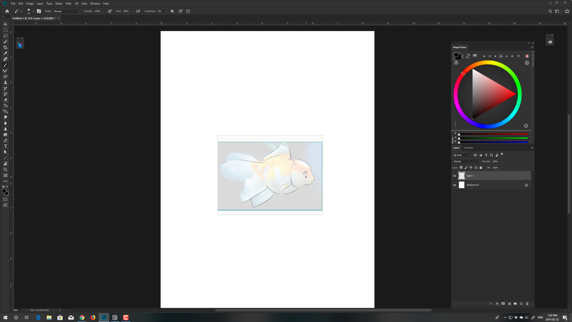572x322 pixels.
Task: Select the Move tool
Action: pyautogui.click(x=5, y=24)
